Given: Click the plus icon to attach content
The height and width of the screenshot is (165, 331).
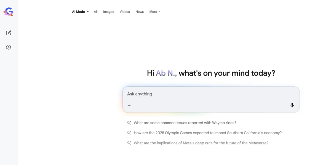Looking at the screenshot, I should point(129,105).
